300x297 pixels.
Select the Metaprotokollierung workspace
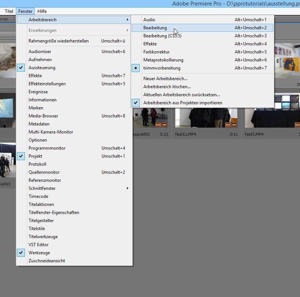202,60
